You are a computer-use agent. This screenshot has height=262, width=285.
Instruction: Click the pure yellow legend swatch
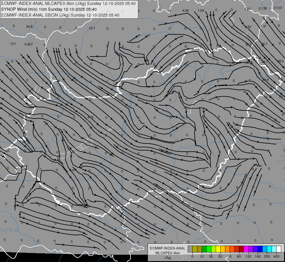(218, 249)
